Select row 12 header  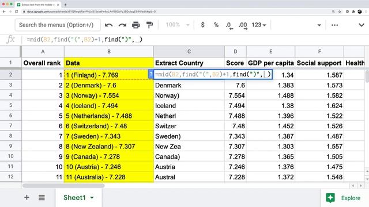[x=10, y=177]
